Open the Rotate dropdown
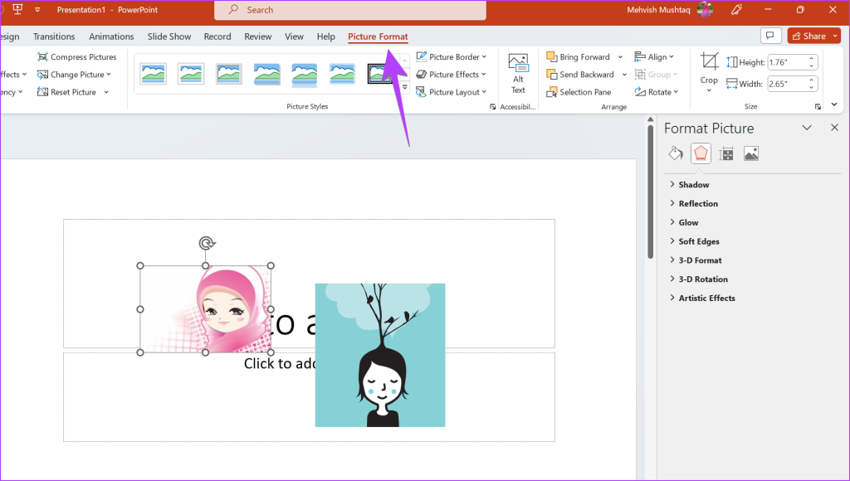This screenshot has width=850, height=481. pos(657,92)
